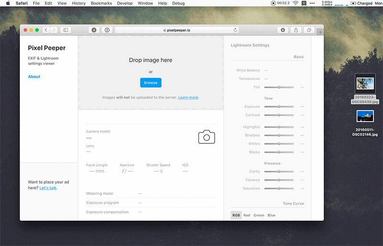Show Safari downloads list
The width and height of the screenshot is (383, 246).
click(x=283, y=30)
